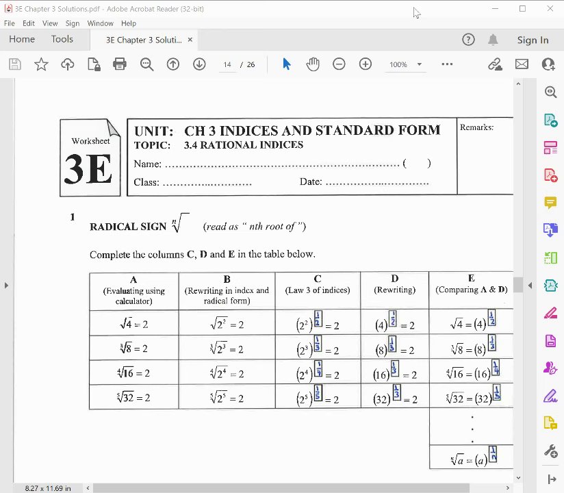Click the horizontal scrollbar at bottom
Screen dimensions: 564x493
click(281, 488)
